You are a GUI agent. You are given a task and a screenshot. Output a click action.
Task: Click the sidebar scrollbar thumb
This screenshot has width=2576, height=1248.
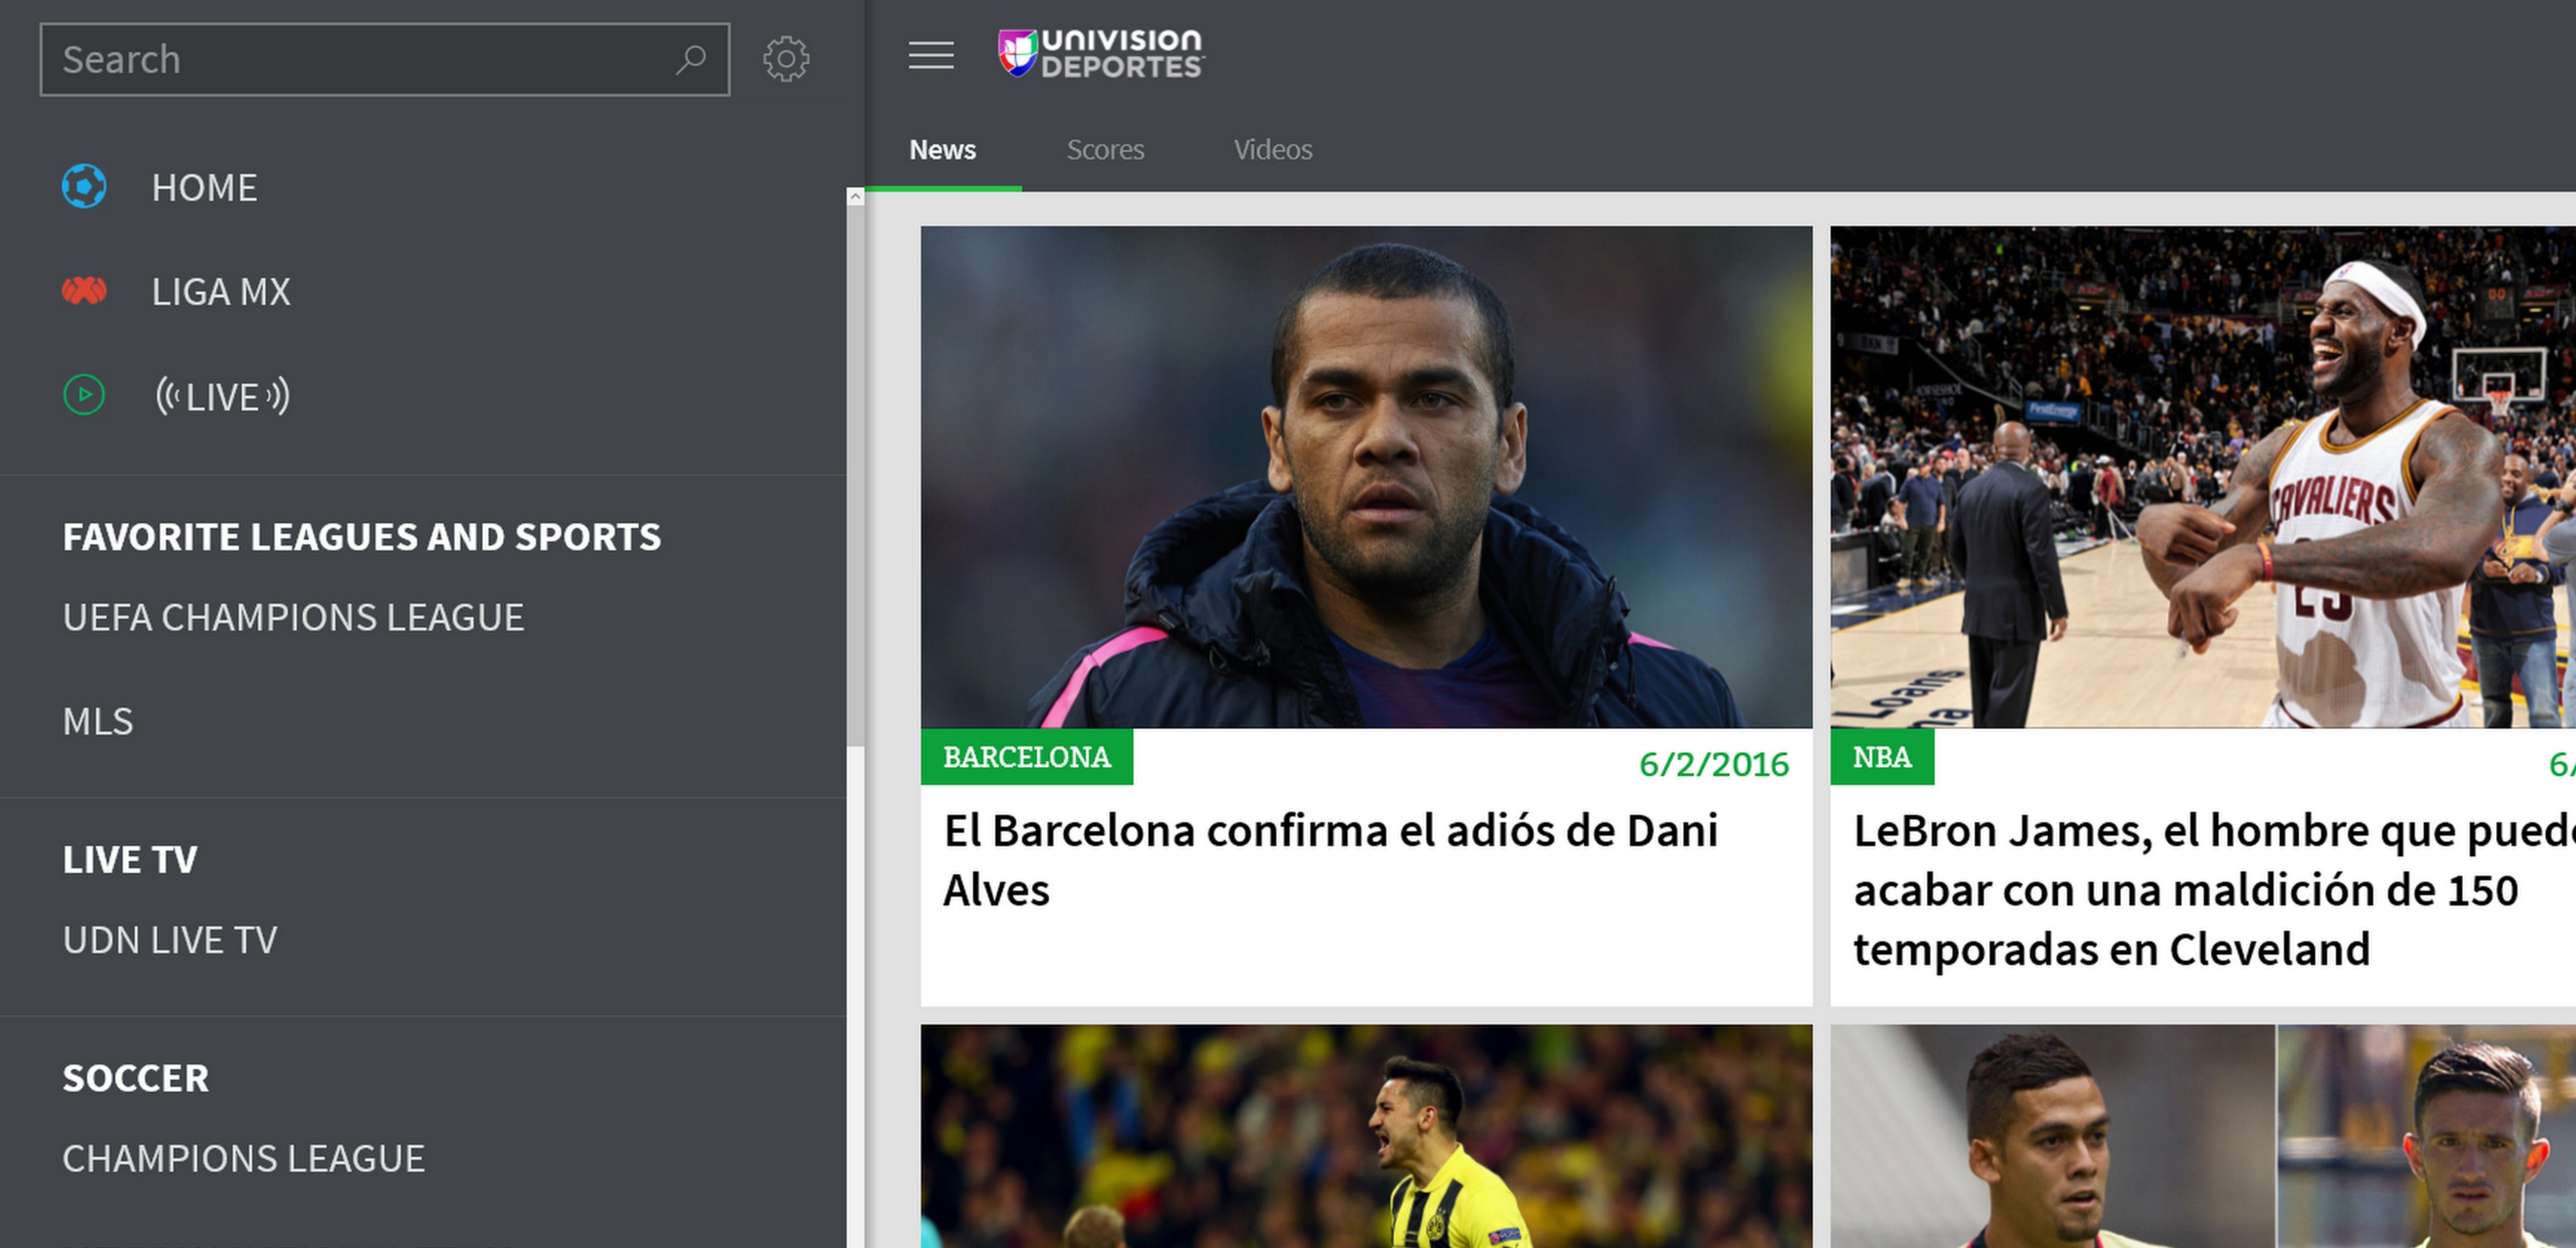[x=855, y=476]
